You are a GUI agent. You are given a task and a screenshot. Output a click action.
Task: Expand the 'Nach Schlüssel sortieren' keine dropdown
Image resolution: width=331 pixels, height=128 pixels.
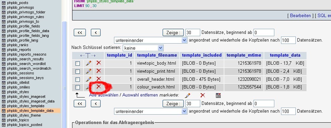point(143,48)
